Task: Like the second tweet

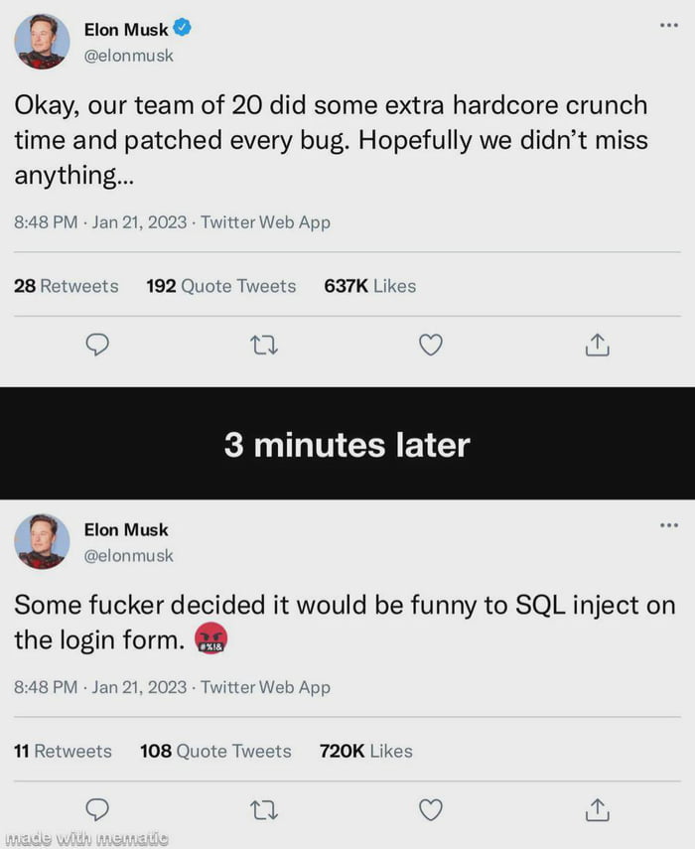Action: (431, 809)
